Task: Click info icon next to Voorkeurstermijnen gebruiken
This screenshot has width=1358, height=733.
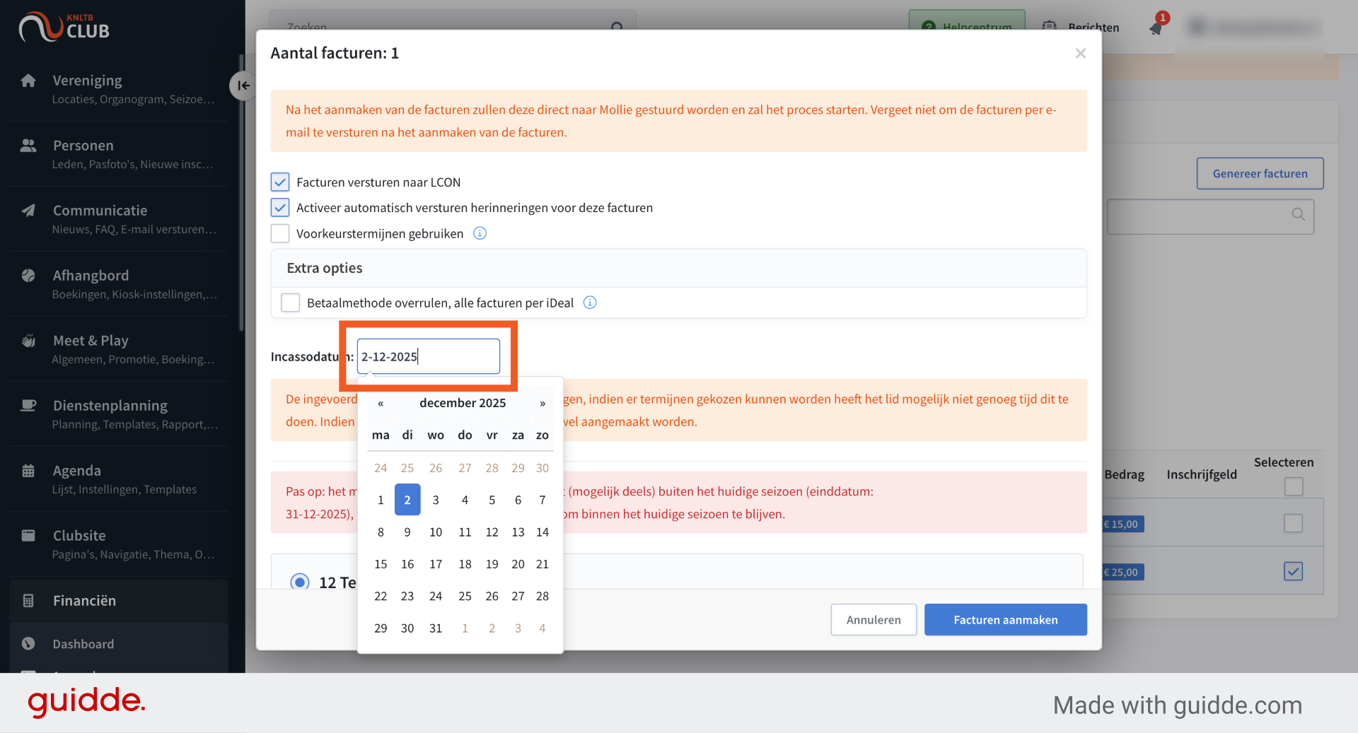Action: click(x=480, y=233)
